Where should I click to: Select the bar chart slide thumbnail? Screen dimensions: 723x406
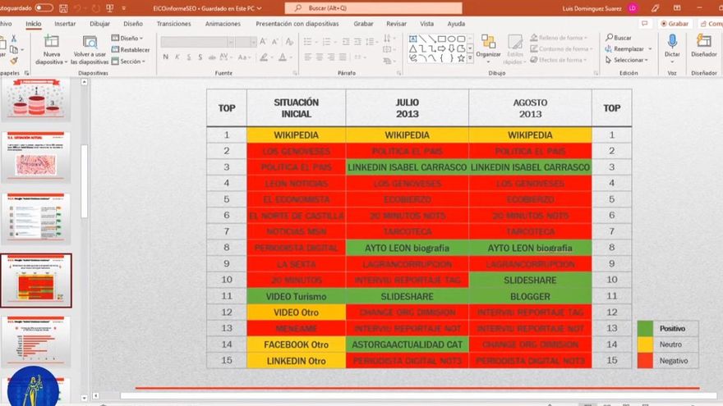tap(36, 341)
